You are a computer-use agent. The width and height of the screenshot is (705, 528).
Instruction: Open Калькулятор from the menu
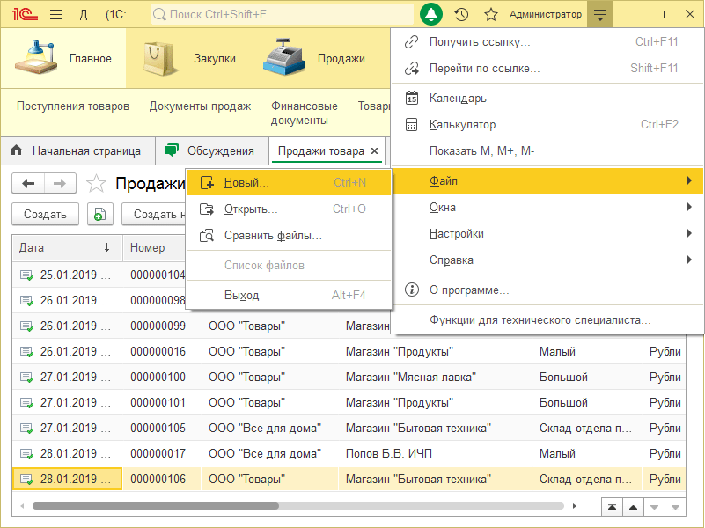[x=547, y=124]
